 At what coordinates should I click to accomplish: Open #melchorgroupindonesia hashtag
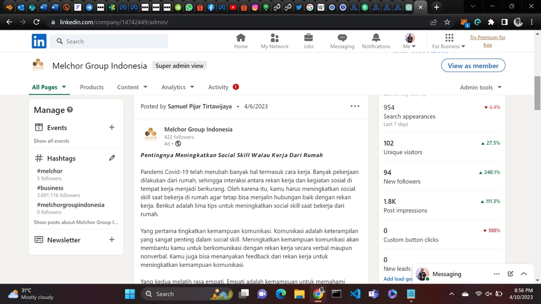coord(70,205)
